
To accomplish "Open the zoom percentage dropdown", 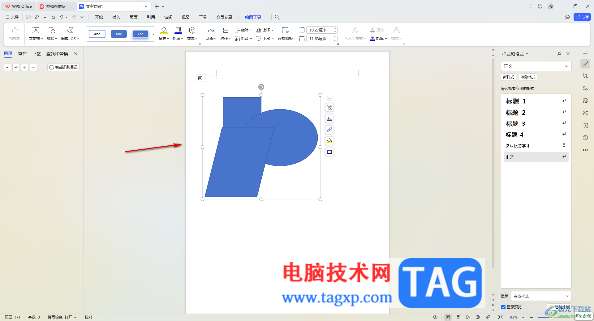I will (523, 317).
